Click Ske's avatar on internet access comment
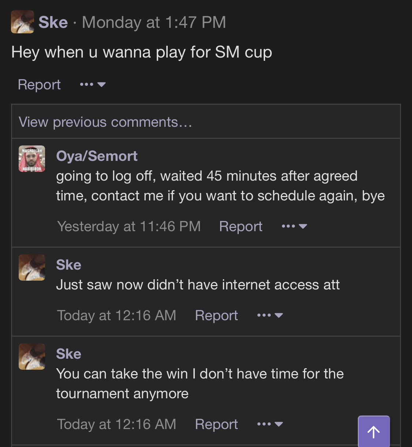Viewport: 412px width, 447px height. point(32,267)
